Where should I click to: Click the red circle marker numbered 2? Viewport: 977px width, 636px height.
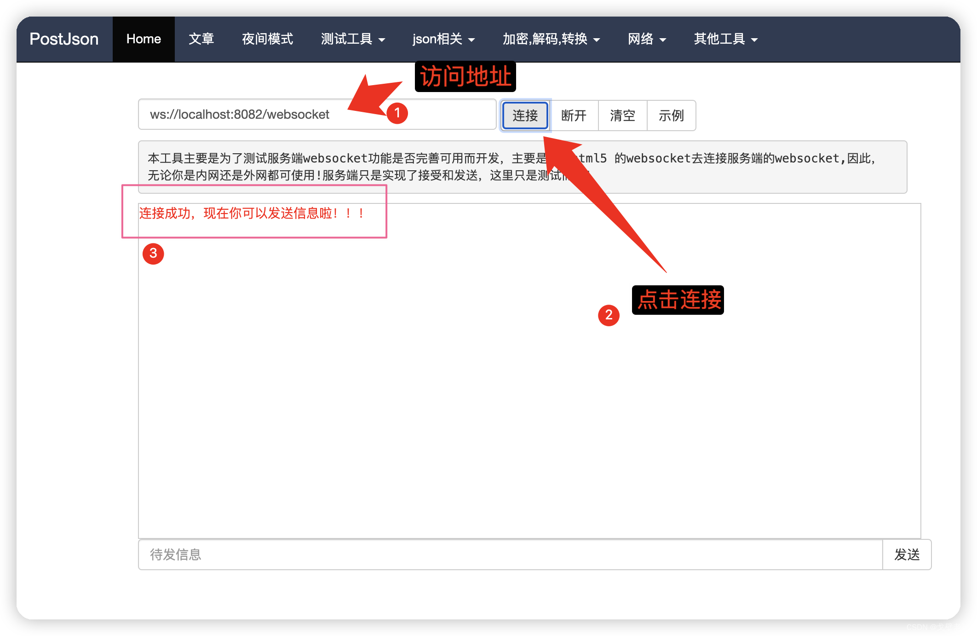tap(609, 315)
